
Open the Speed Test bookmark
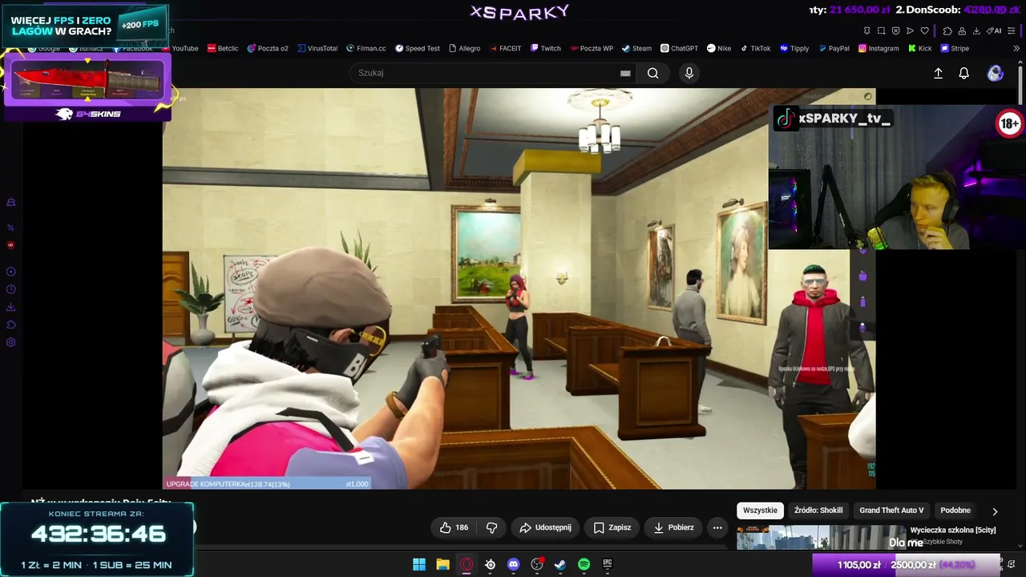[x=417, y=48]
